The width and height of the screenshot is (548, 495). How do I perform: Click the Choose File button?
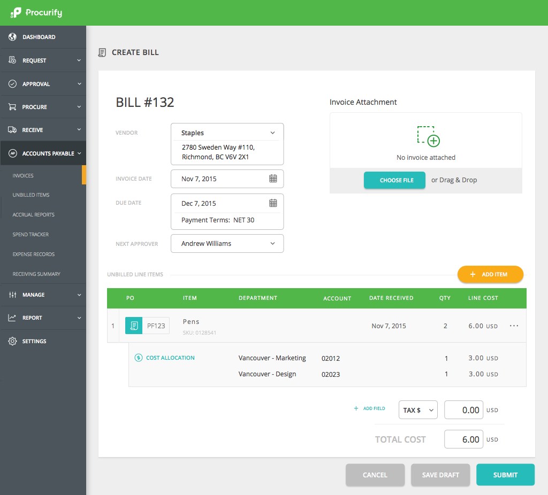coord(394,180)
